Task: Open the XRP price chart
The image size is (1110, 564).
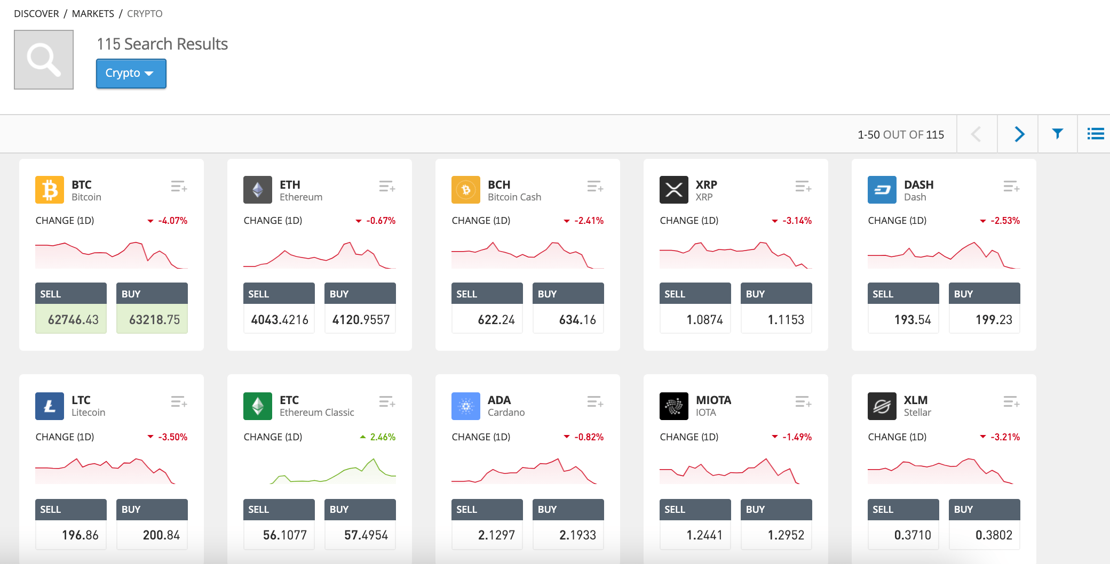Action: point(736,255)
